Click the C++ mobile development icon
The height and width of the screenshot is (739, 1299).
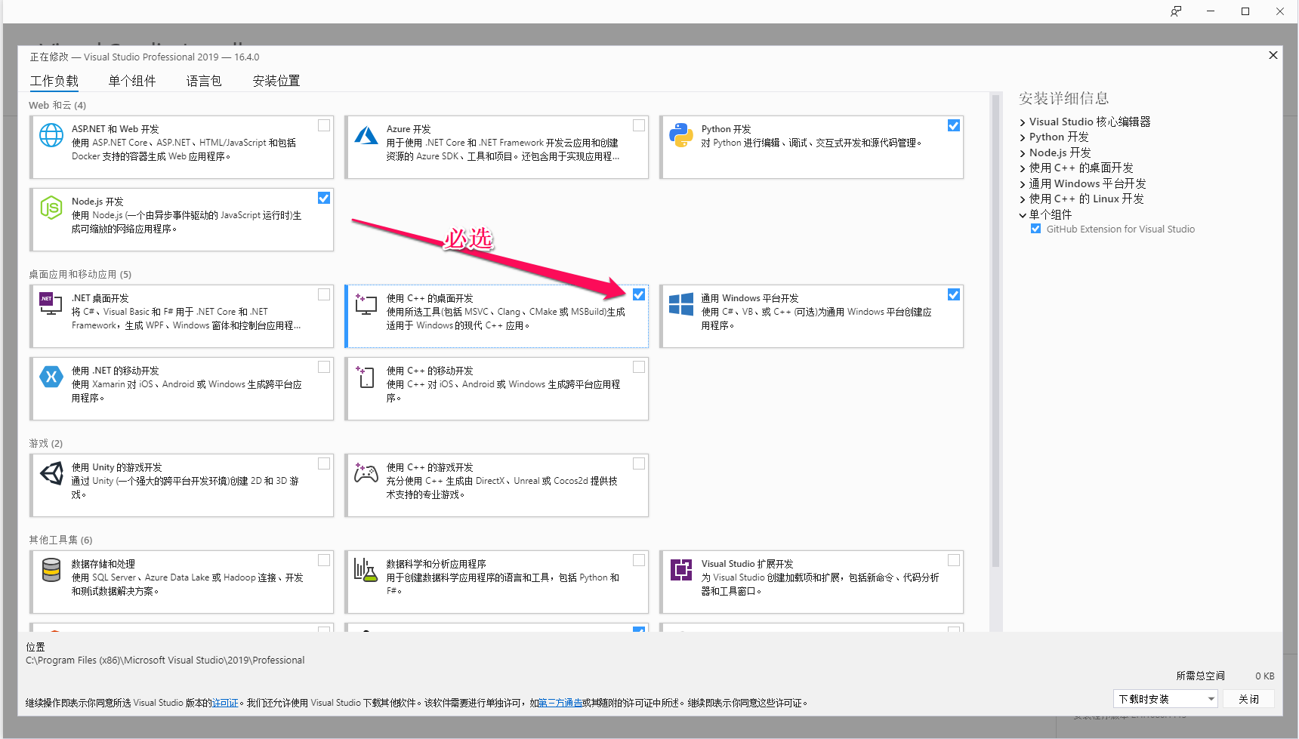[x=366, y=377]
